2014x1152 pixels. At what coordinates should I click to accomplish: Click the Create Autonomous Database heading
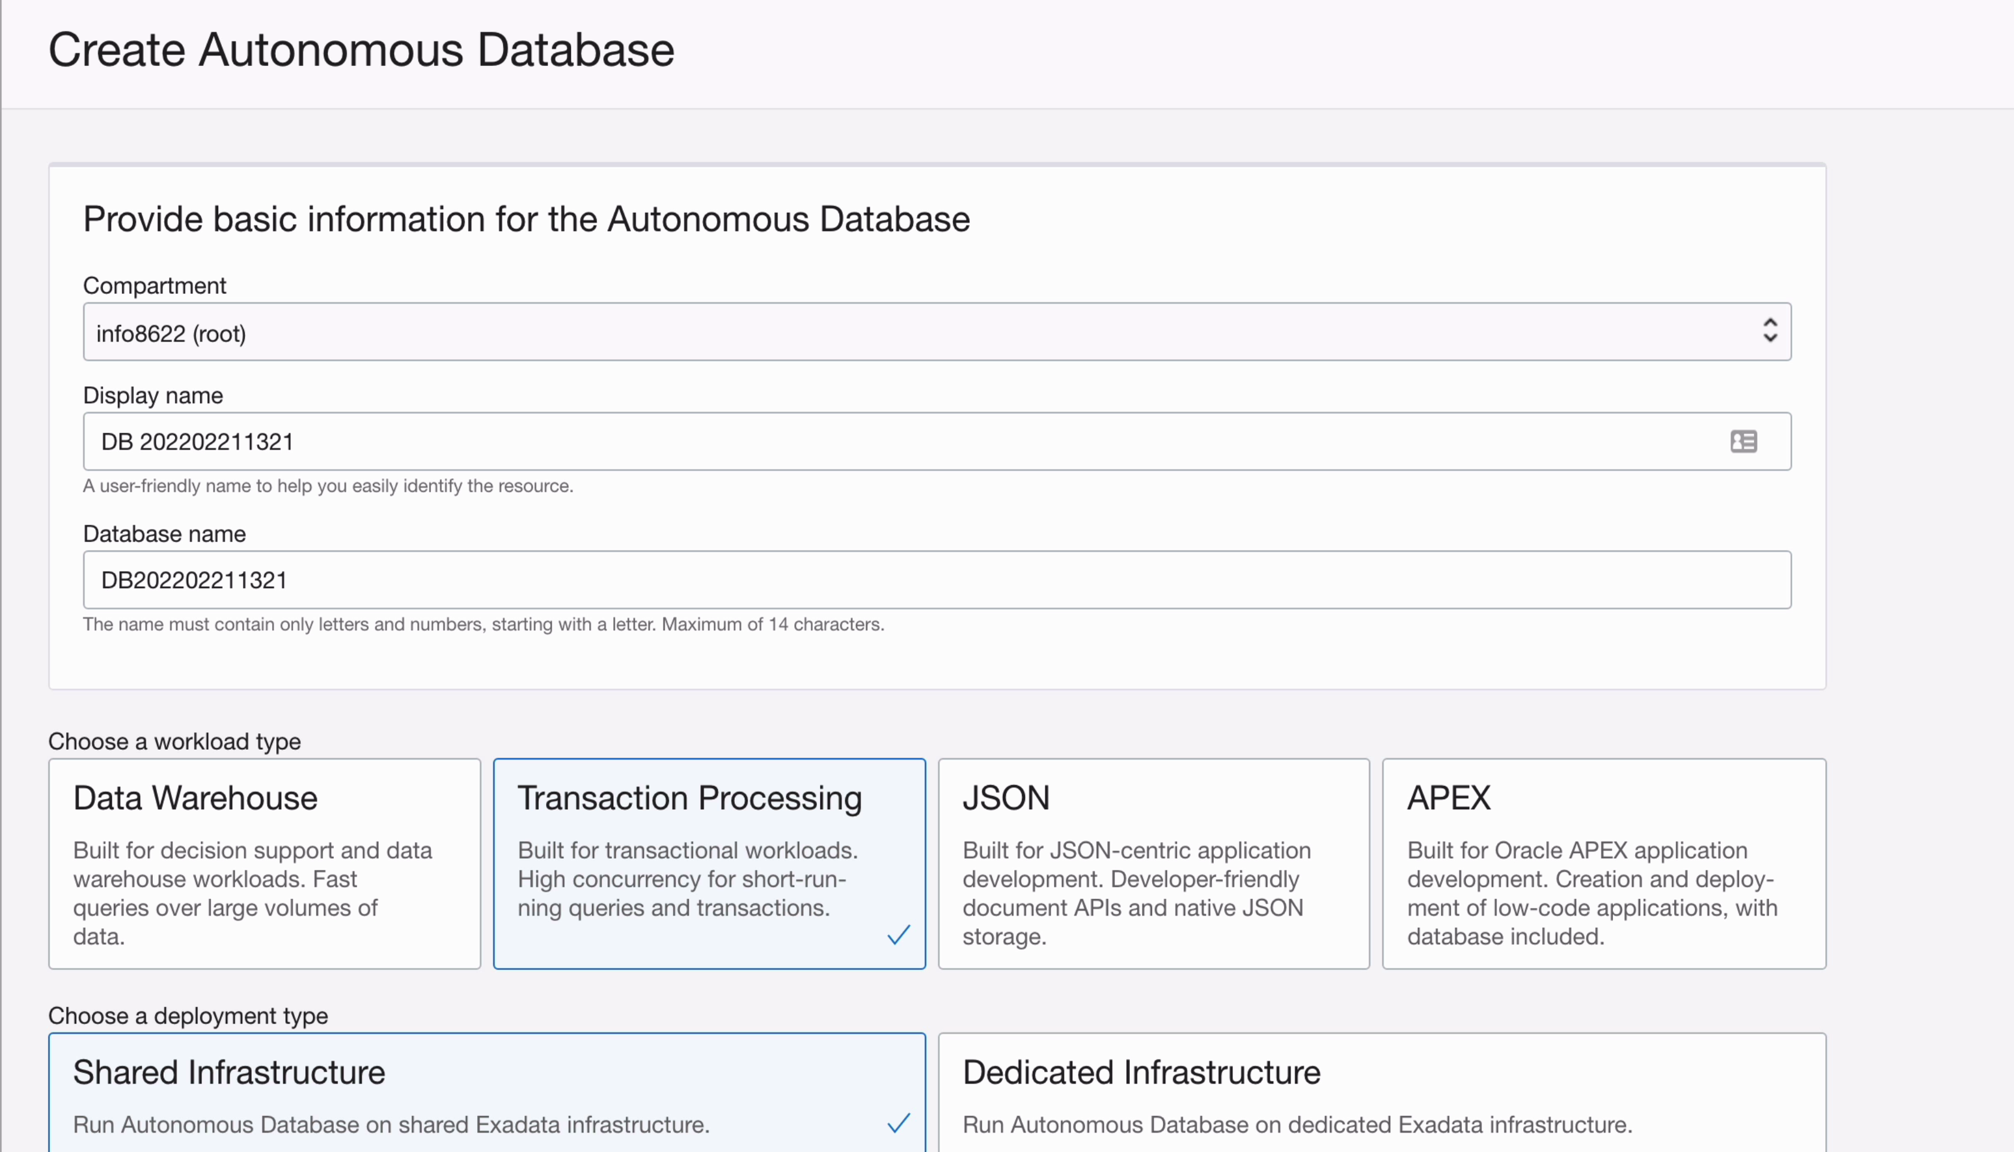pos(361,50)
